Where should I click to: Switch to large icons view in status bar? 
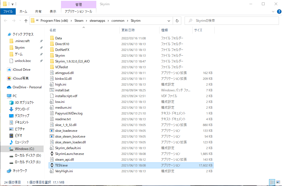click(x=278, y=182)
